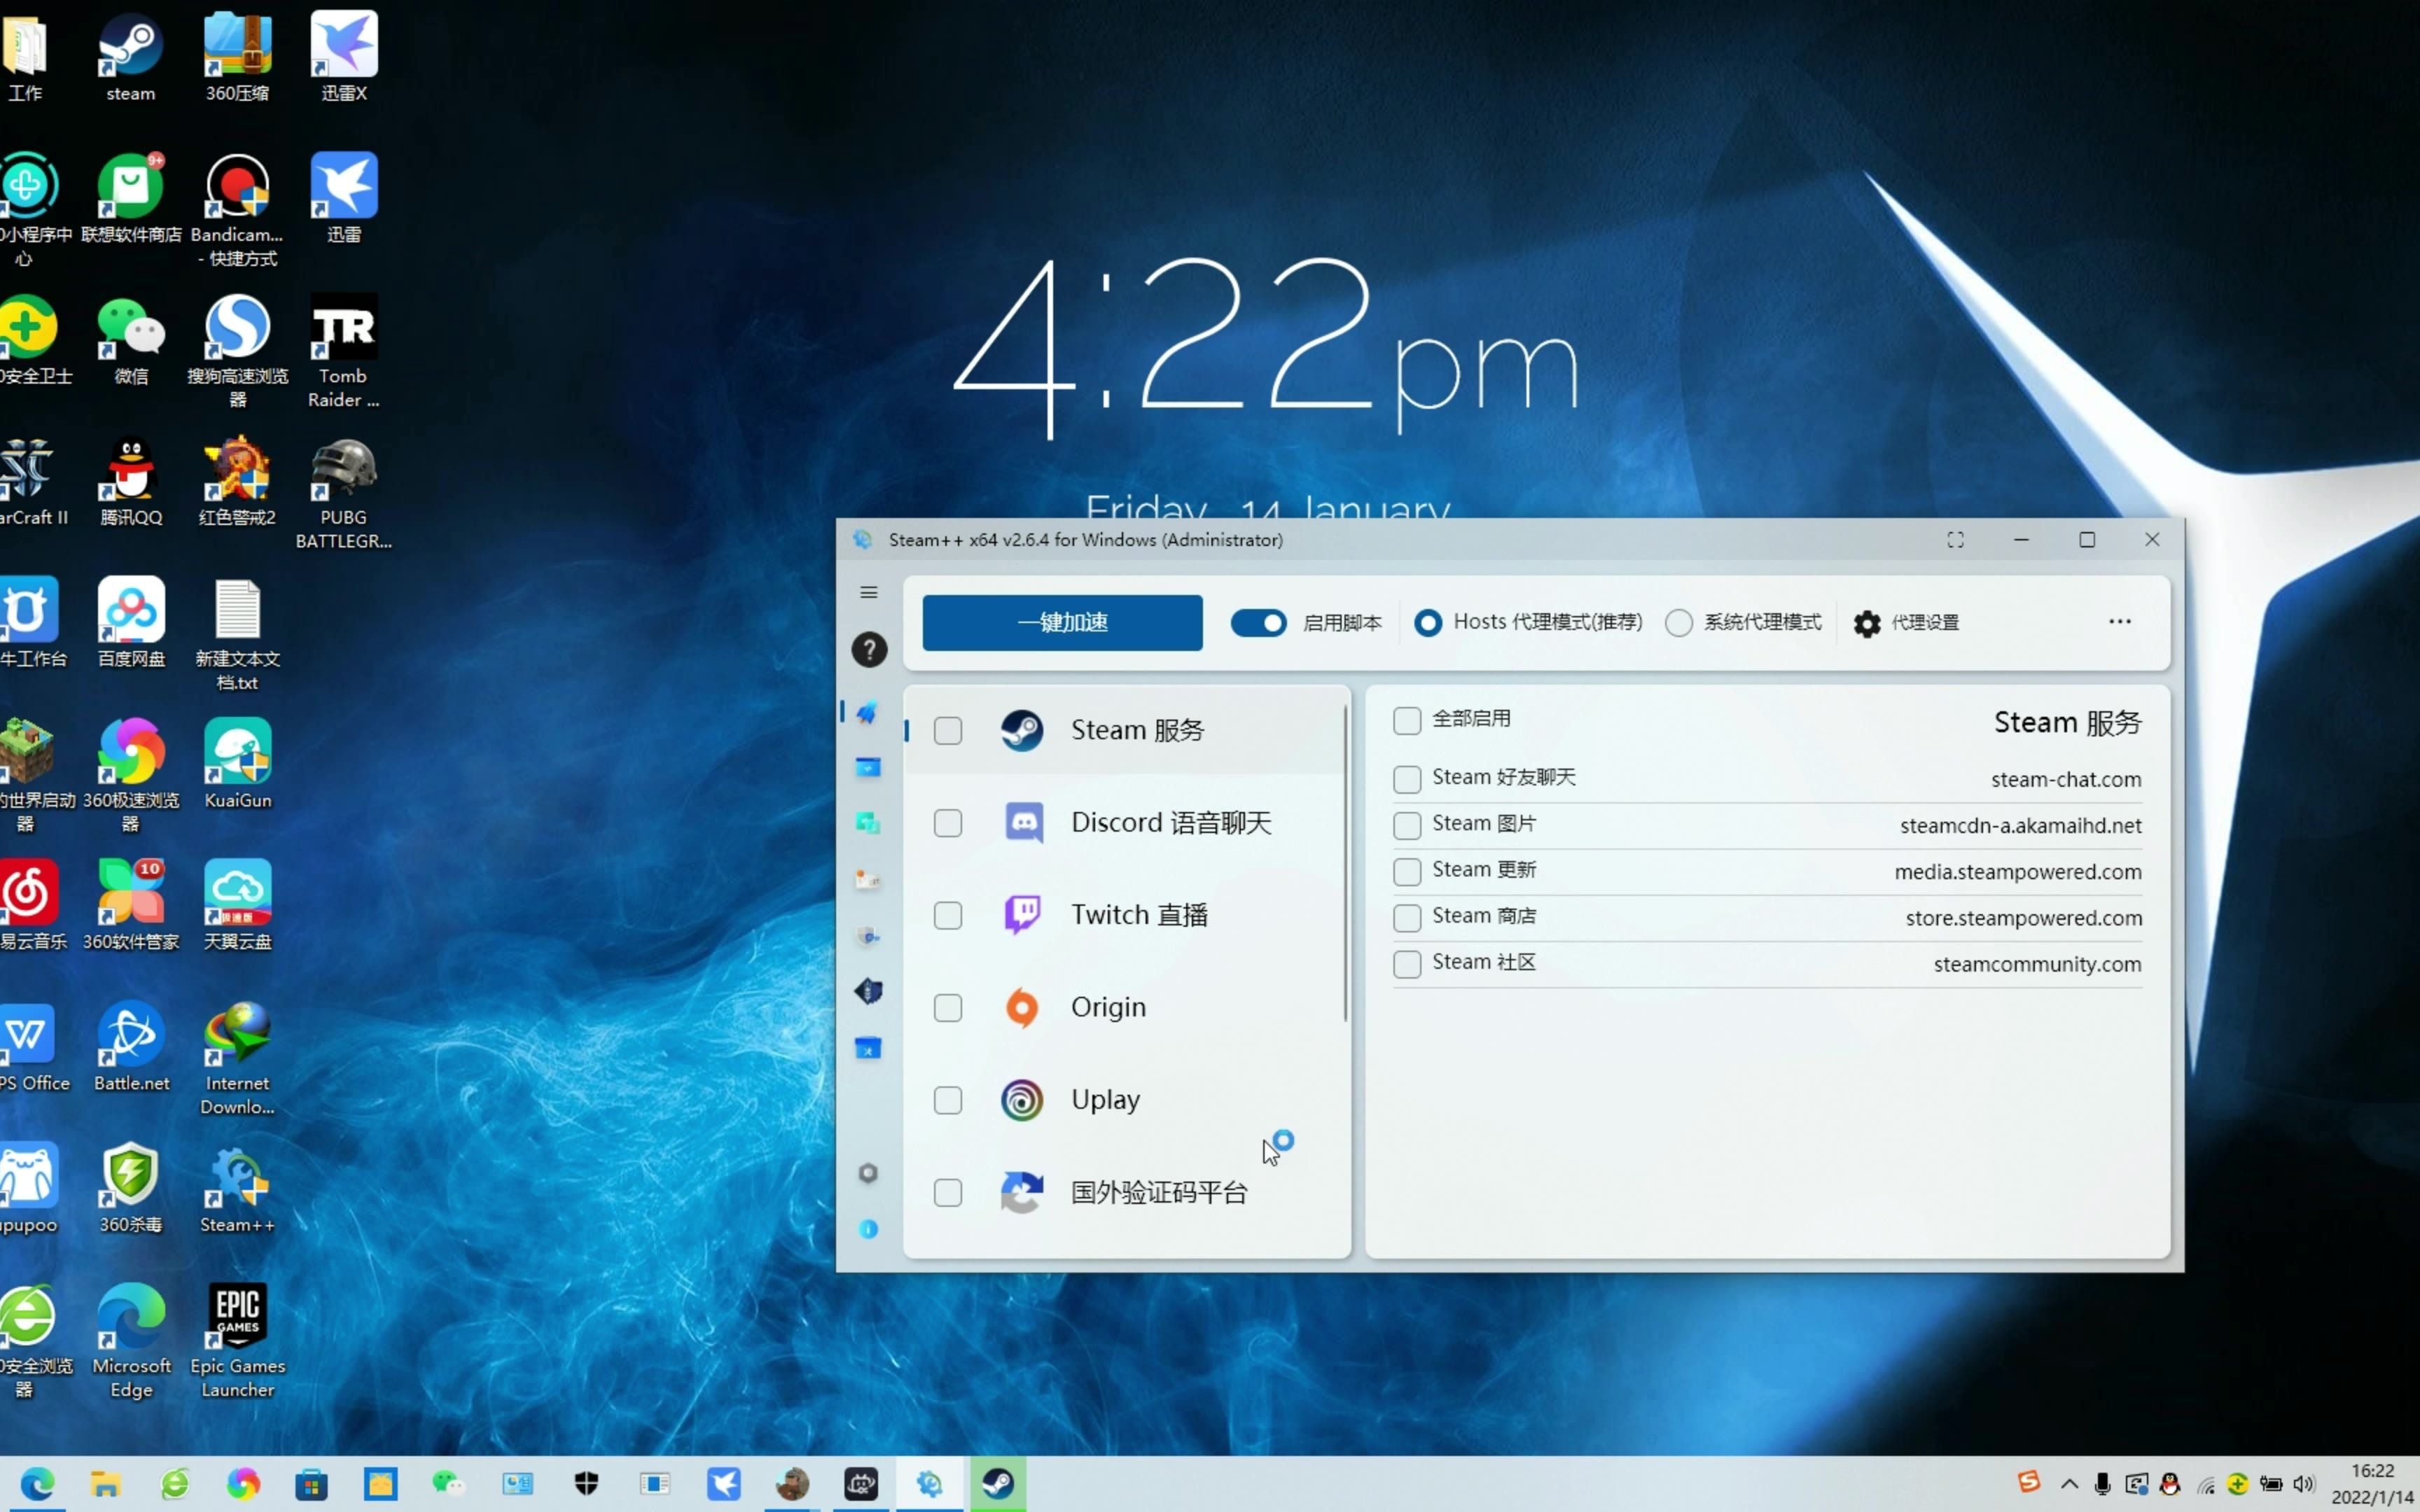Screen dimensions: 2420x1512
Task: Open the dark blue ASF sidebar icon
Action: tap(867, 992)
